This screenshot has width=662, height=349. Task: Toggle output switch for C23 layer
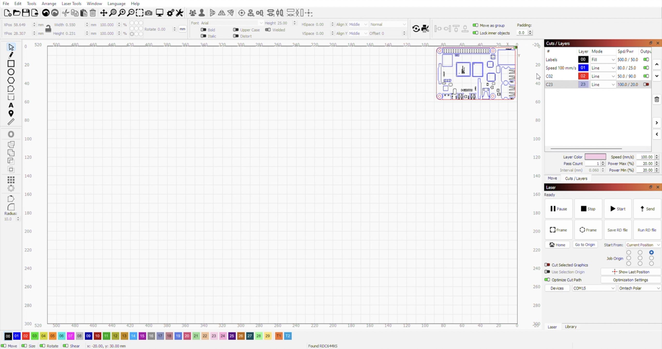pos(646,84)
